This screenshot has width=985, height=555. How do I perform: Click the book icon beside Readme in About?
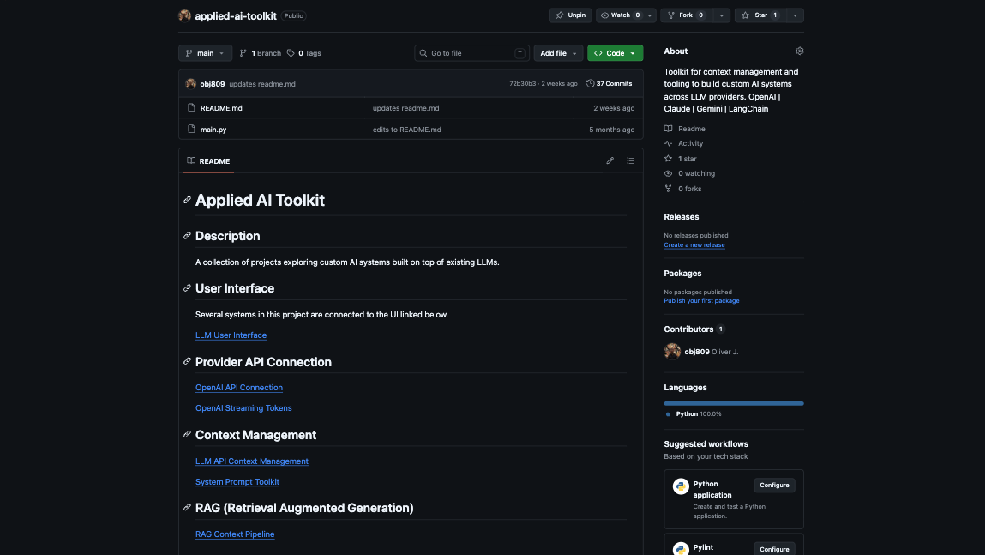click(669, 128)
